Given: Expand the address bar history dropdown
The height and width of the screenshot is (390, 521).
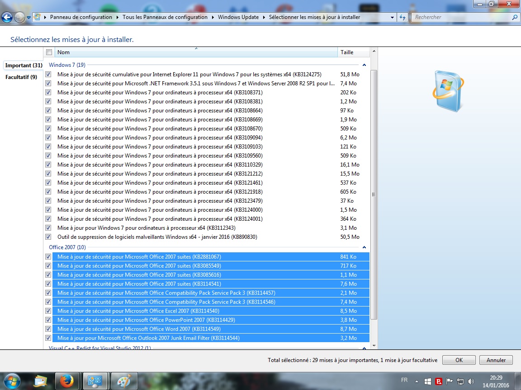Looking at the screenshot, I should click(x=393, y=17).
